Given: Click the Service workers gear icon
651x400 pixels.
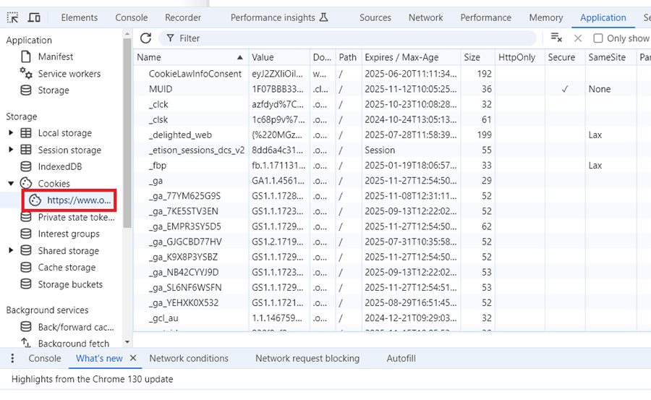Looking at the screenshot, I should (26, 73).
